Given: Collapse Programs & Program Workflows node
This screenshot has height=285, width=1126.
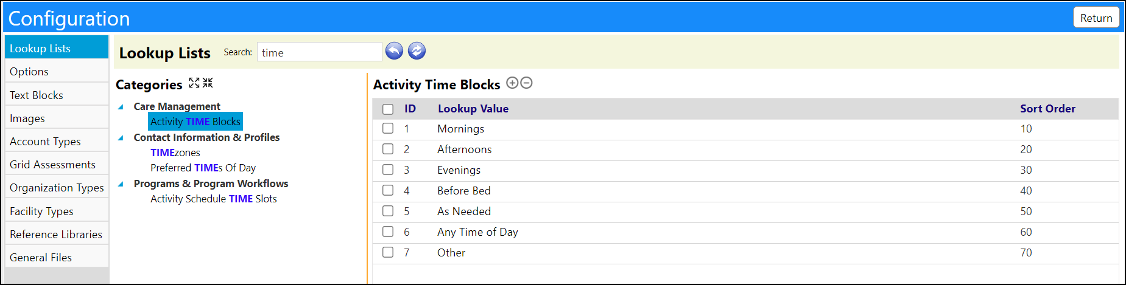Looking at the screenshot, I should point(121,184).
